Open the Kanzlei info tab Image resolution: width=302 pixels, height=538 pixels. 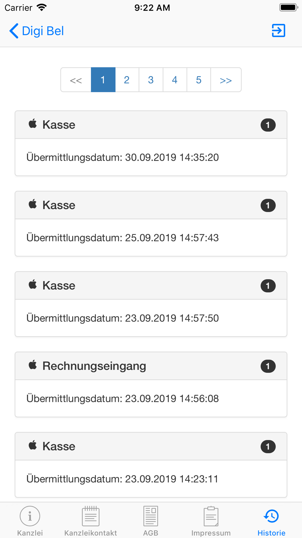30,521
